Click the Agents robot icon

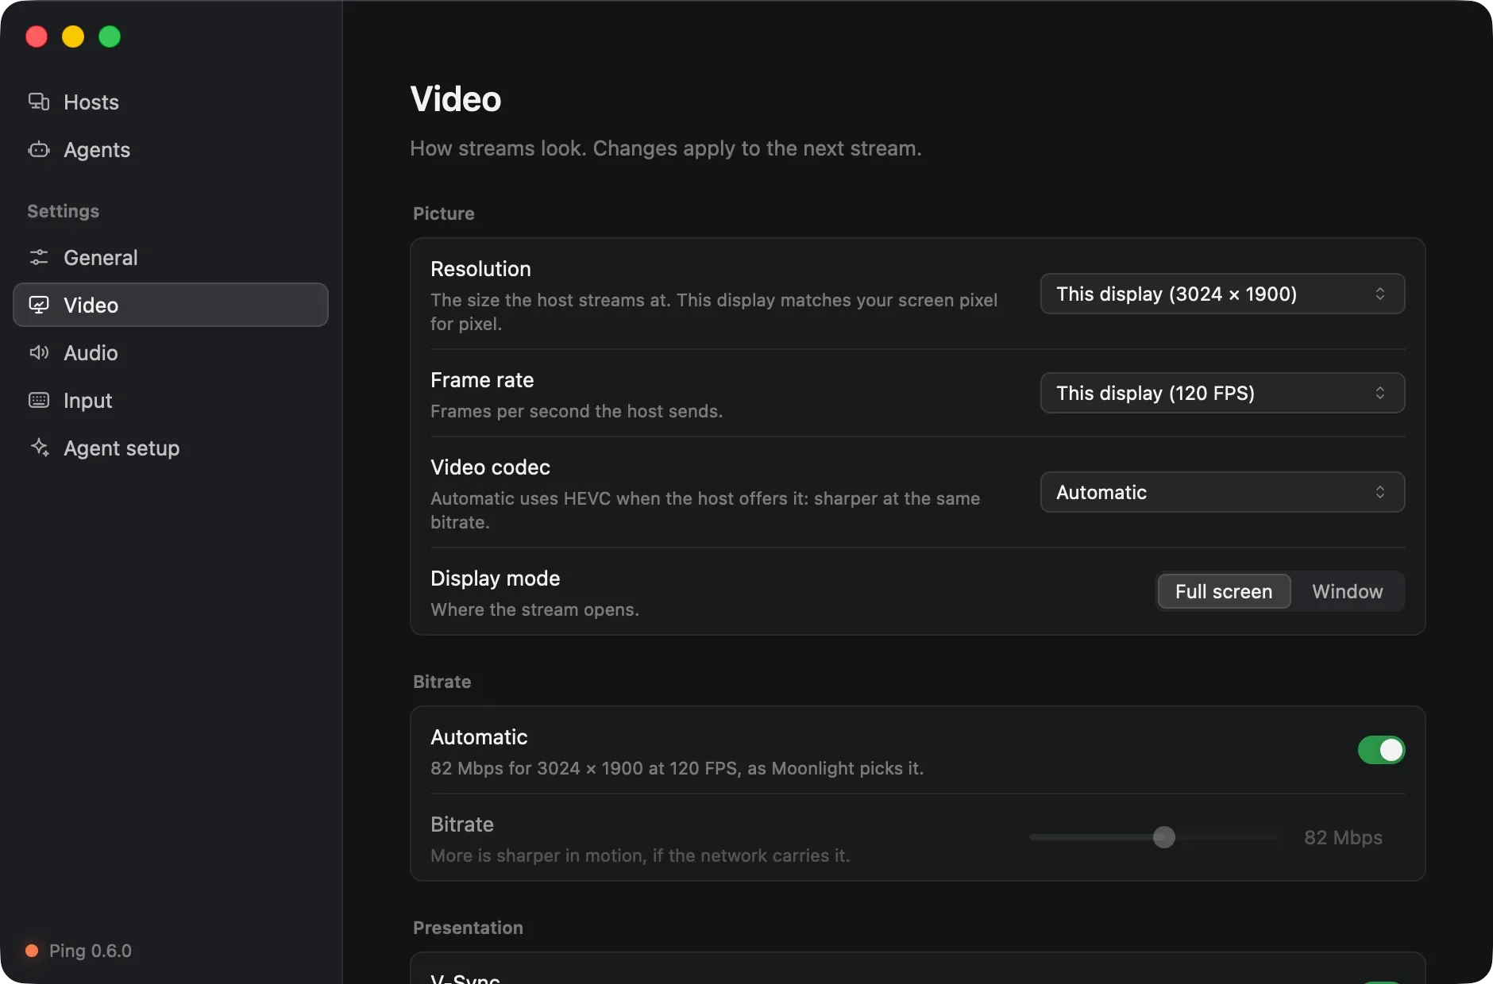[39, 149]
